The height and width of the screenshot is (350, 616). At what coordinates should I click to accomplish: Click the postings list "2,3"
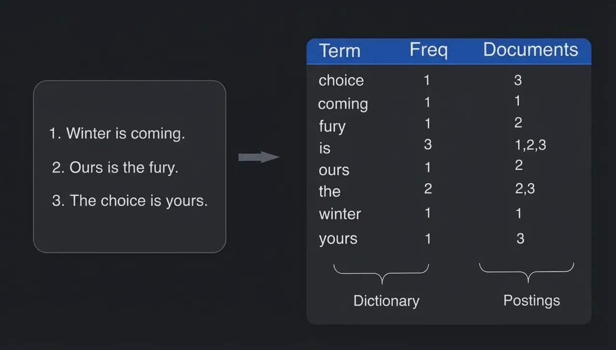click(525, 189)
